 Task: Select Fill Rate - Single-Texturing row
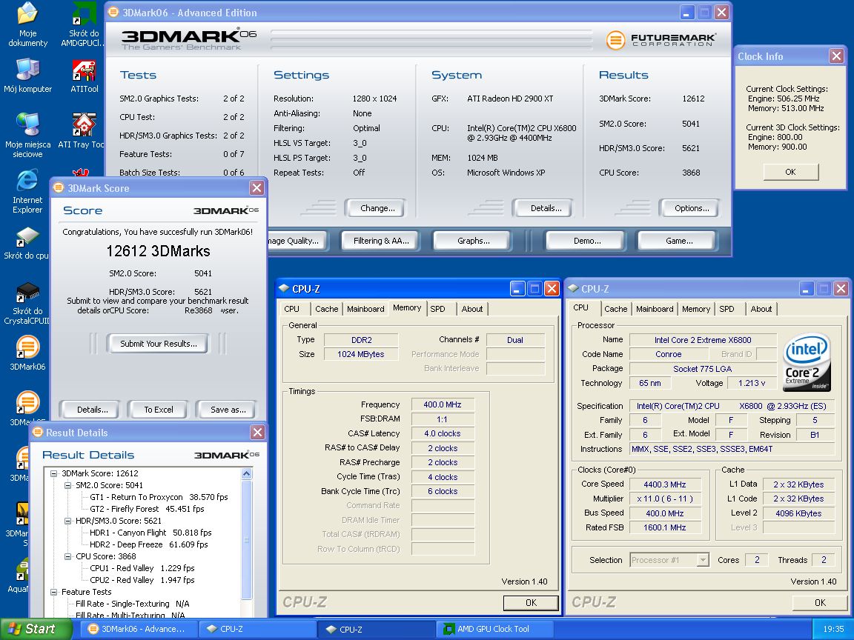tap(133, 604)
